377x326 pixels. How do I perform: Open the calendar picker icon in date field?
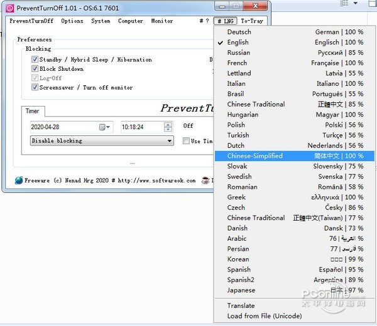pos(104,127)
